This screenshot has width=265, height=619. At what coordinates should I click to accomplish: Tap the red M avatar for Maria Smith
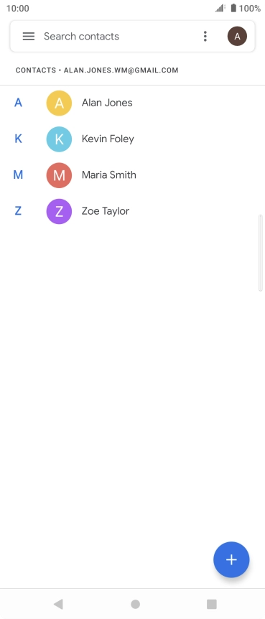(x=59, y=175)
